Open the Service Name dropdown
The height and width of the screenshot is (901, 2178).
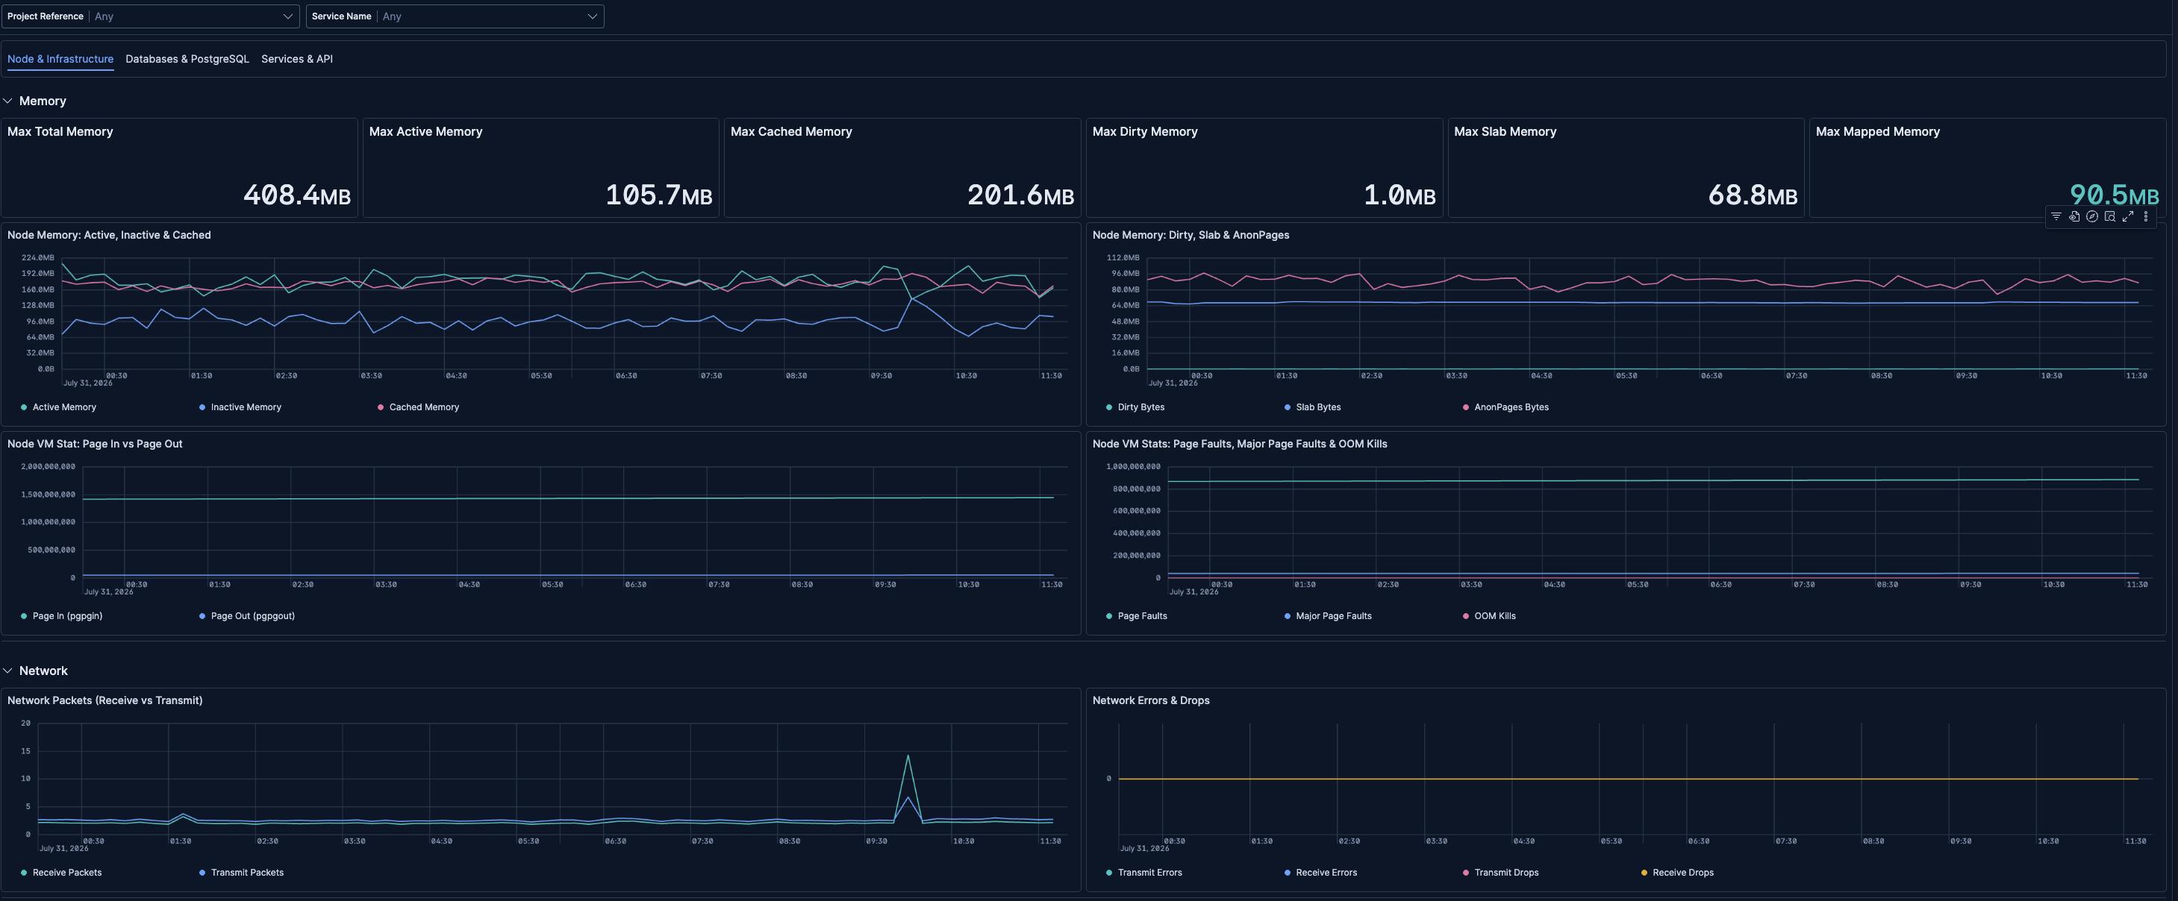pos(455,16)
